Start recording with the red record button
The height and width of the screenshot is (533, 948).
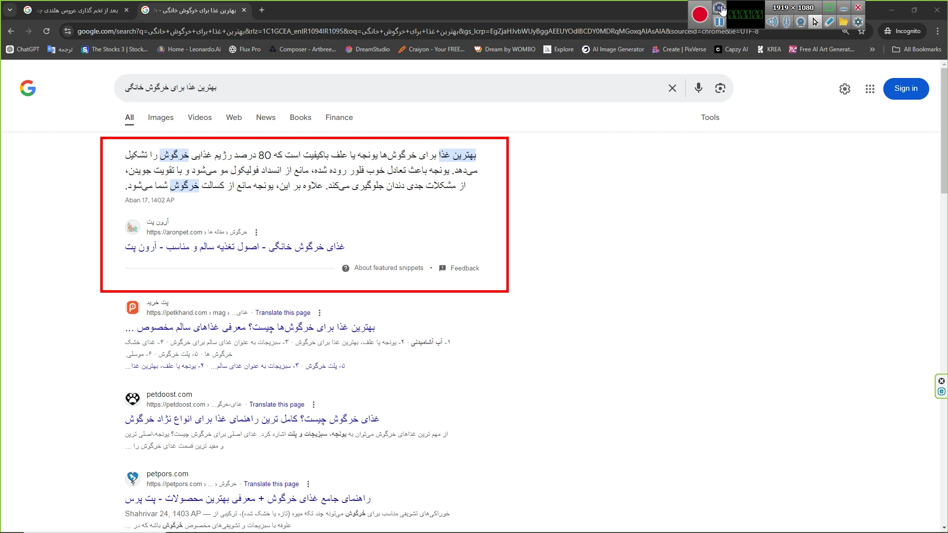click(700, 15)
